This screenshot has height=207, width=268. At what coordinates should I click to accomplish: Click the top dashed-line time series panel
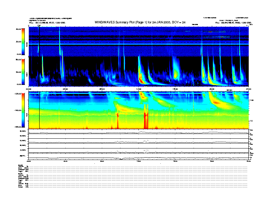(x=139, y=132)
